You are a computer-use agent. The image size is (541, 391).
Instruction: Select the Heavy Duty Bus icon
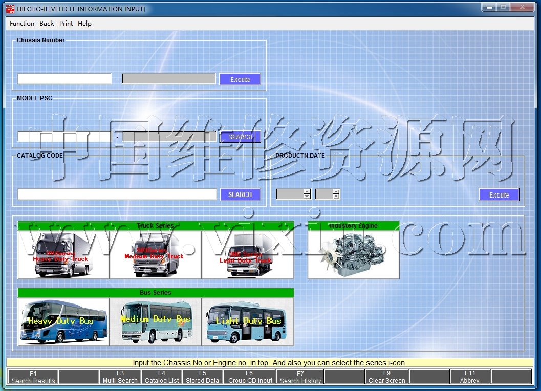pyautogui.click(x=63, y=322)
